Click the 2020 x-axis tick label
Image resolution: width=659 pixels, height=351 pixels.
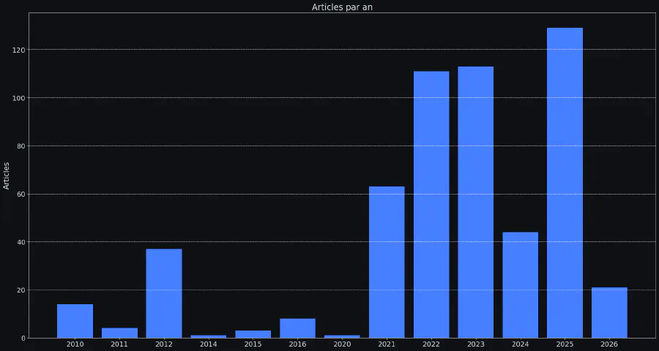tap(342, 344)
